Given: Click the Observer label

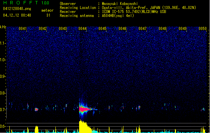Looking at the screenshot, I should (68, 4).
